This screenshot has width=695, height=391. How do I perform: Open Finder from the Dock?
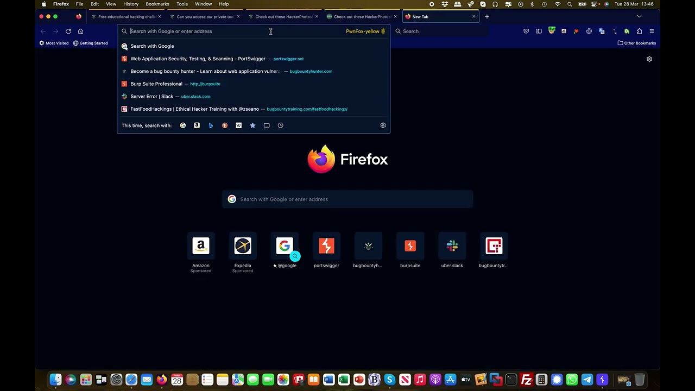pyautogui.click(x=55, y=380)
